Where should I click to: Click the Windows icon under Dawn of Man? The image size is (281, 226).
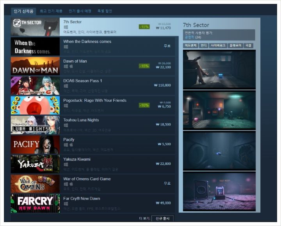[x=66, y=66]
